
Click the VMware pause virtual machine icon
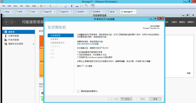point(41,6)
